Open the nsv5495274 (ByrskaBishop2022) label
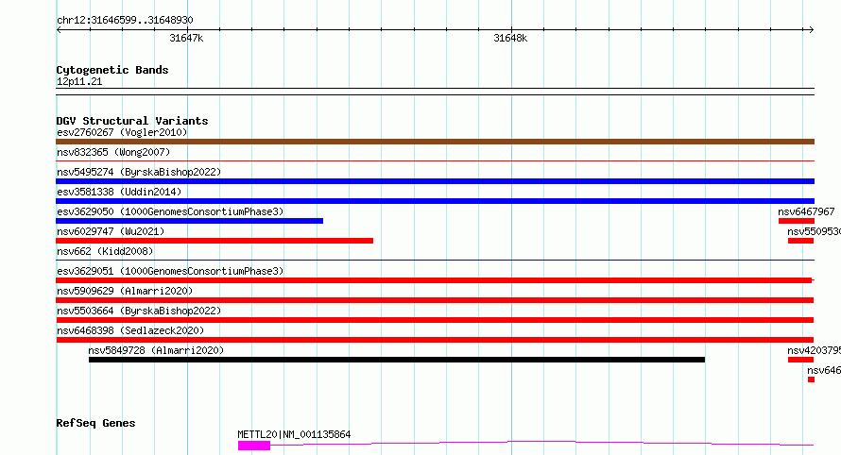This screenshot has height=455, width=841. [x=139, y=172]
